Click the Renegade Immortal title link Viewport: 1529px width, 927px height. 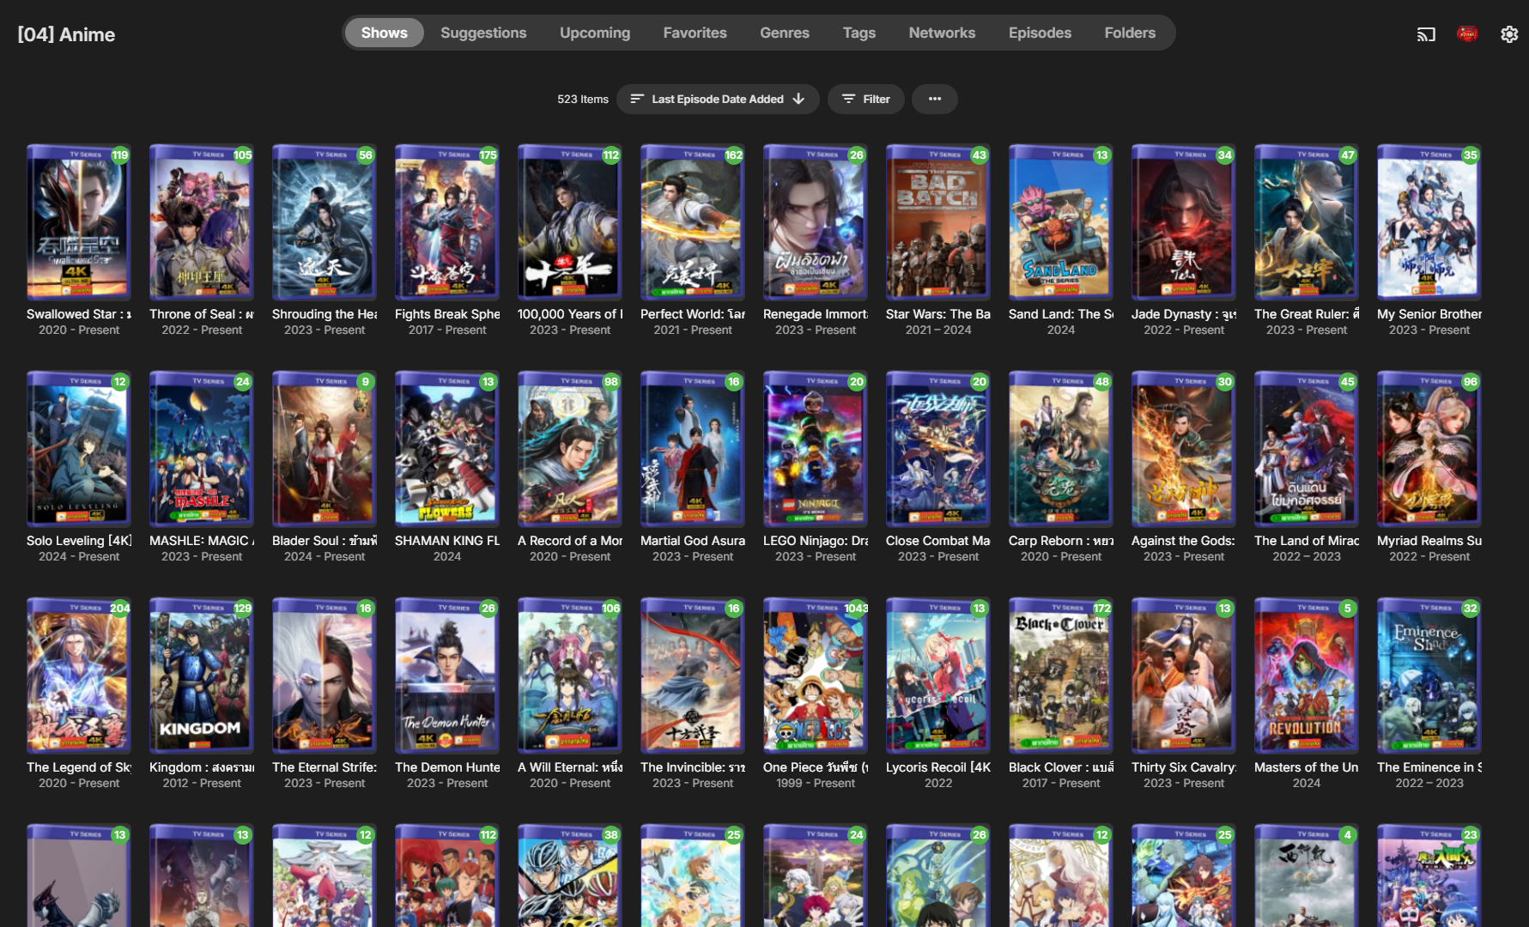click(x=816, y=314)
